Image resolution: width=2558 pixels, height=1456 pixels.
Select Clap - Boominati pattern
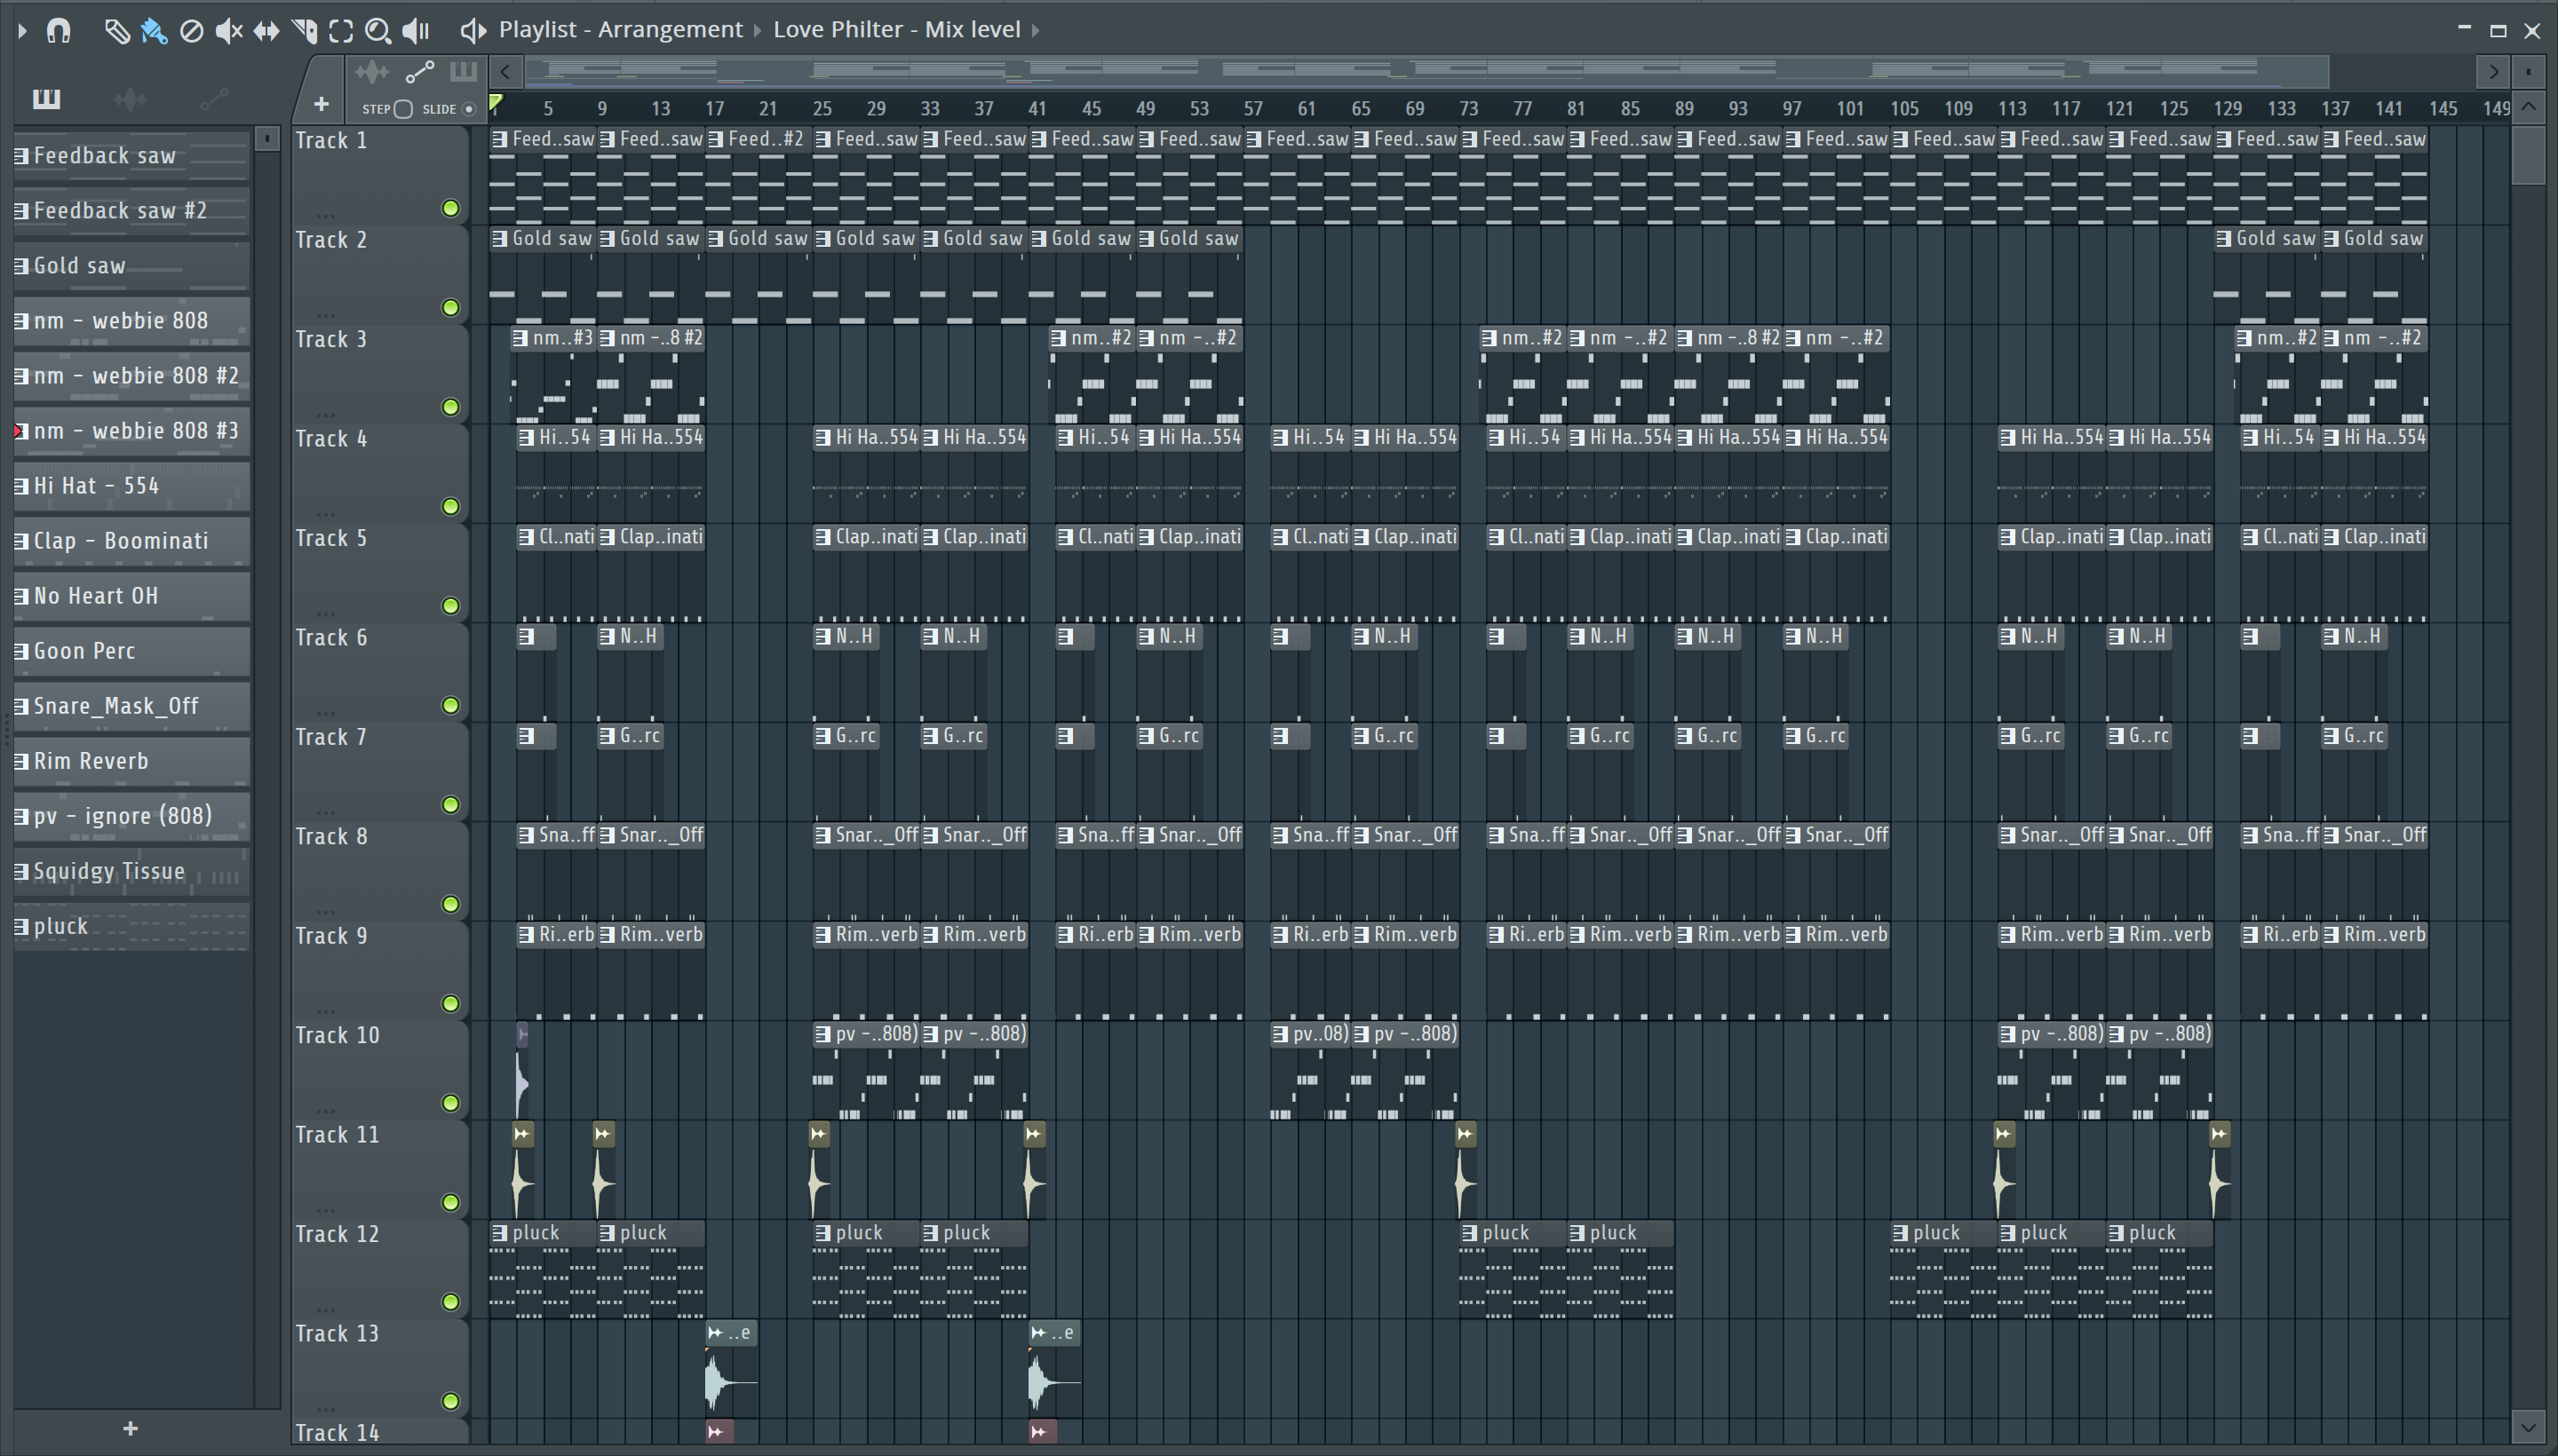coord(131,541)
